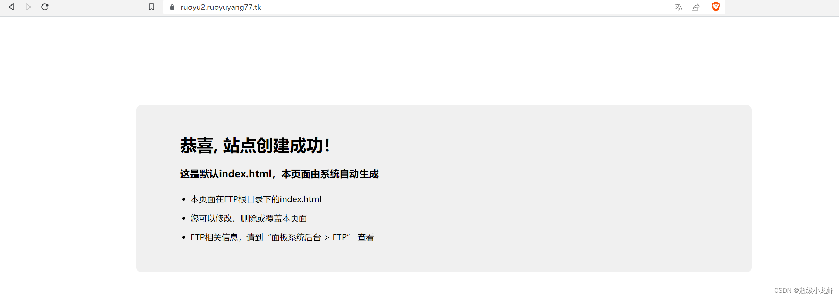The width and height of the screenshot is (839, 297).
Task: Bookmark this page using the bookmark icon
Action: [x=152, y=7]
